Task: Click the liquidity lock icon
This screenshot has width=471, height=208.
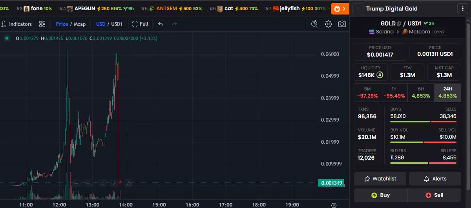Action: coord(380,75)
